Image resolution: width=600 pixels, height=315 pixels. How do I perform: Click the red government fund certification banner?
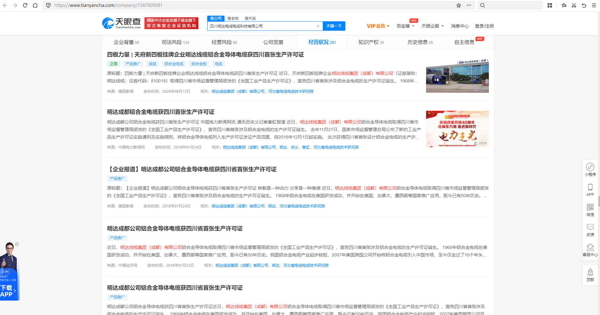click(x=171, y=23)
